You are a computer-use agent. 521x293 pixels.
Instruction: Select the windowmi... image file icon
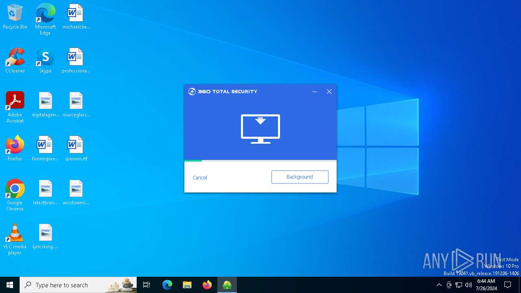(76, 192)
